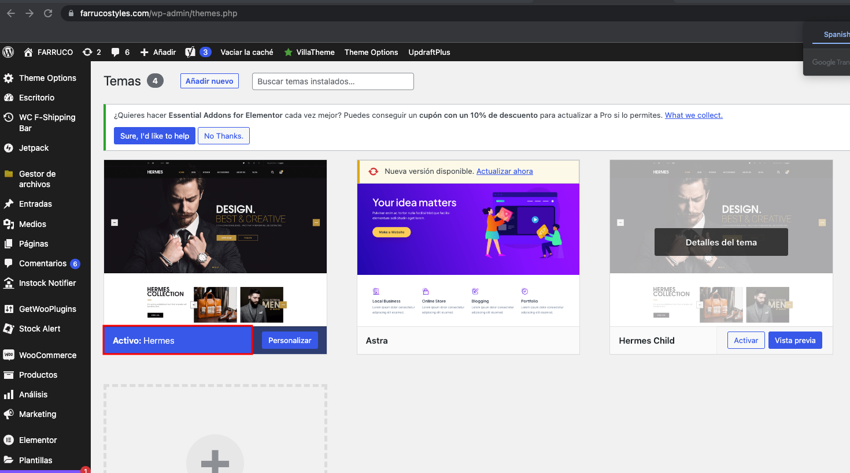Open the Hermes active theme screenshot
This screenshot has width=850, height=473.
215,243
